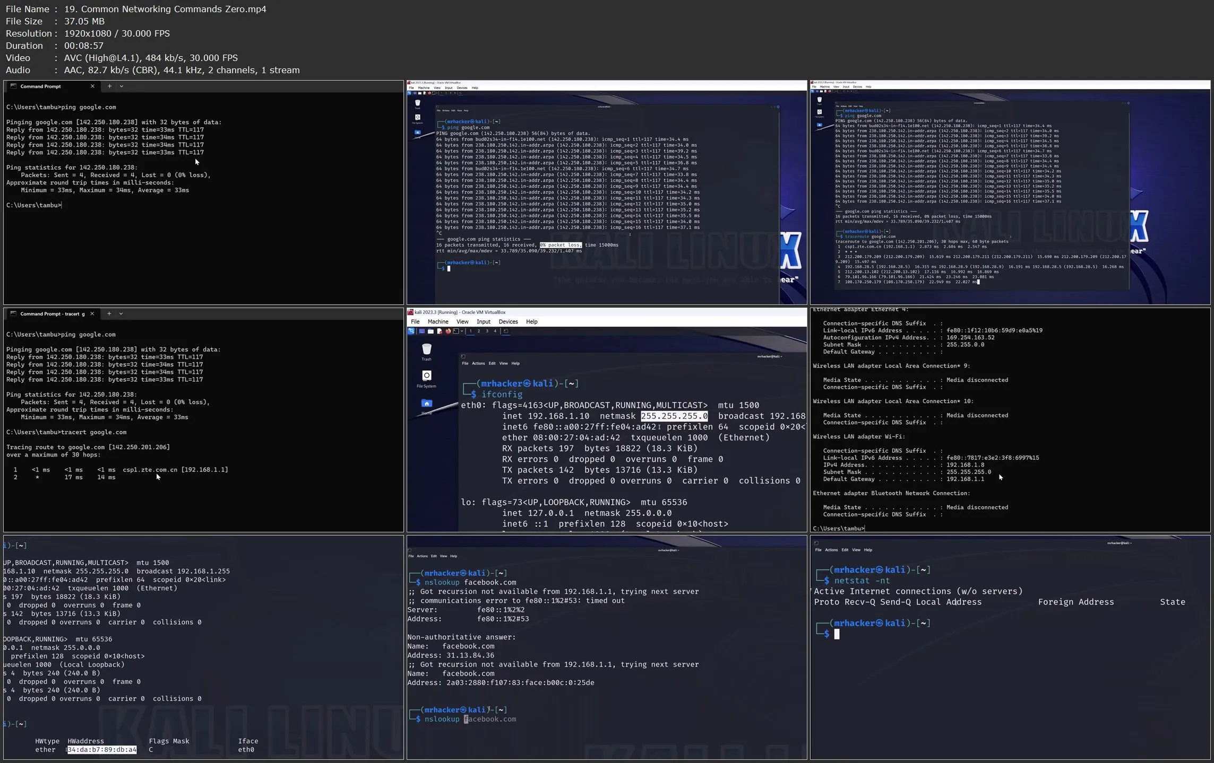Viewport: 1214px width, 763px height.
Task: Switch to workspace 2 in the Kali panel
Action: [479, 331]
